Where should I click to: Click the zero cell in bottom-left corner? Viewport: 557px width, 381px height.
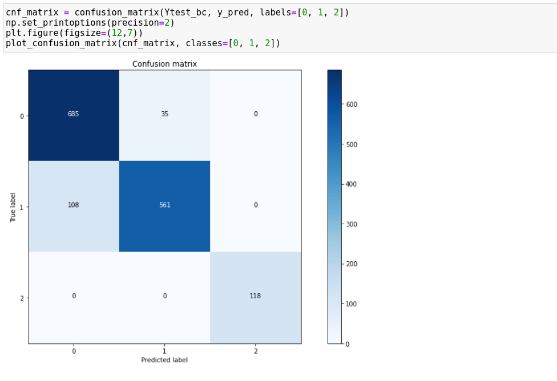click(x=73, y=296)
